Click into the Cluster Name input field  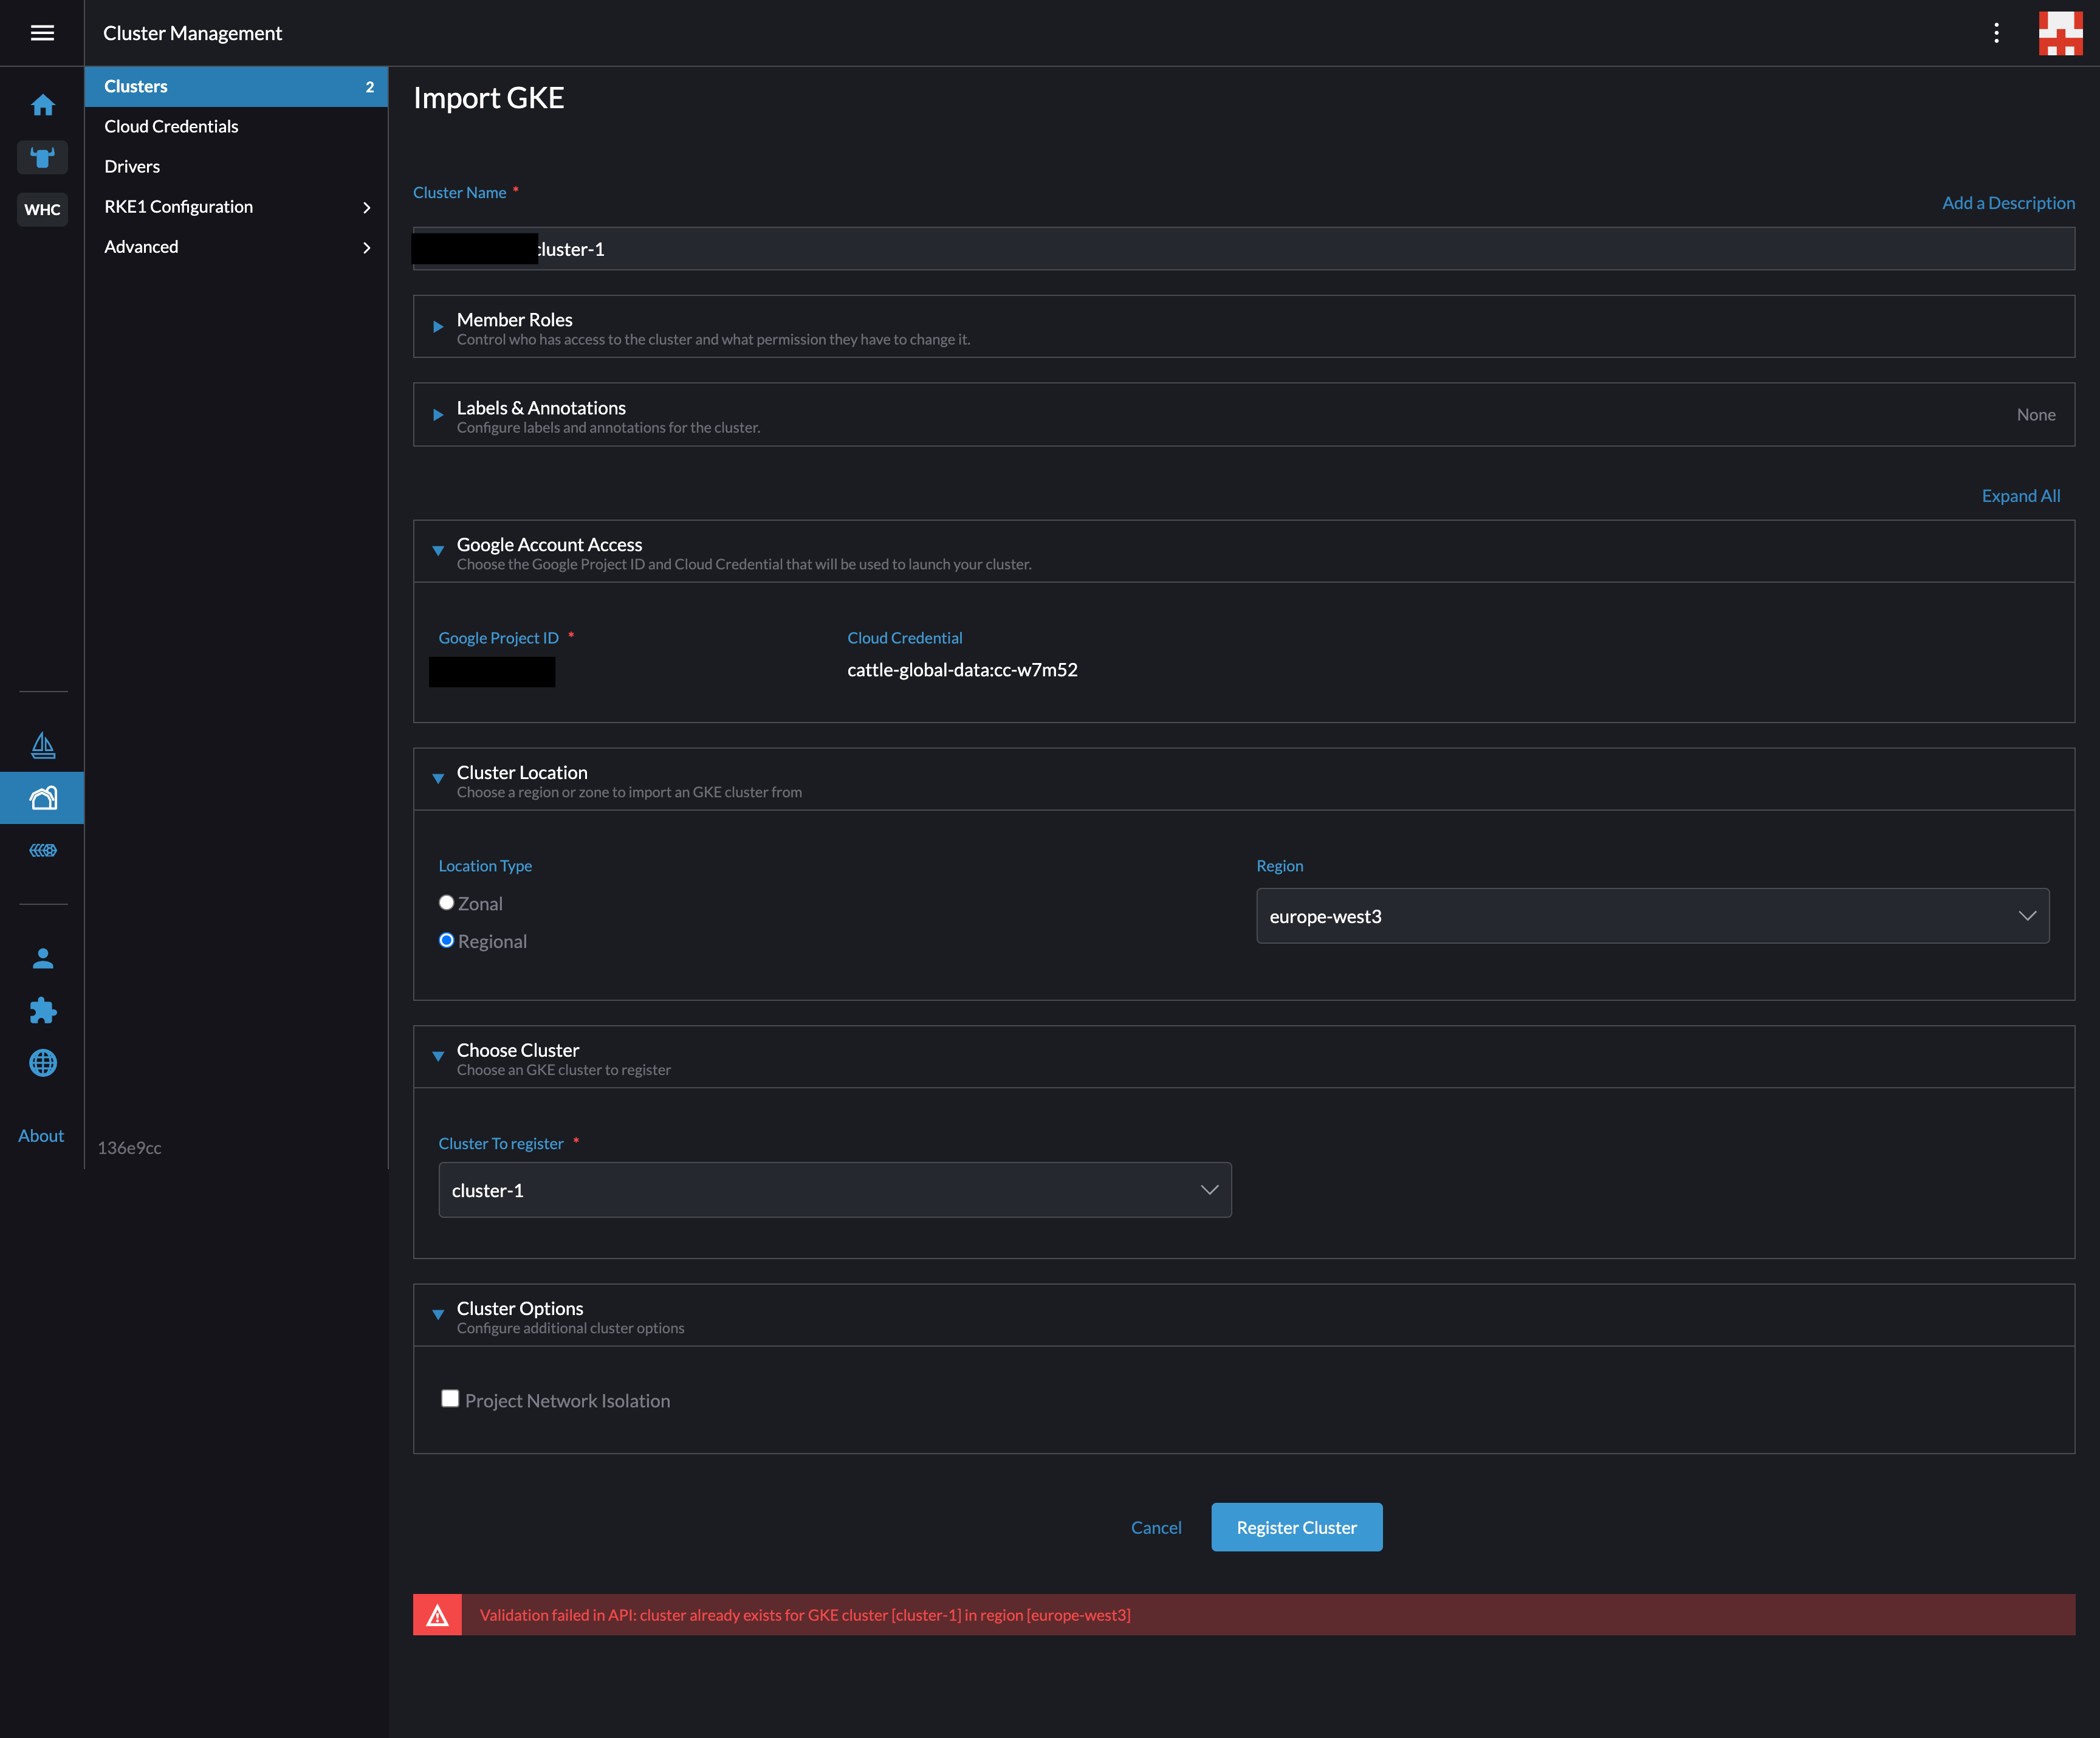click(x=1300, y=248)
